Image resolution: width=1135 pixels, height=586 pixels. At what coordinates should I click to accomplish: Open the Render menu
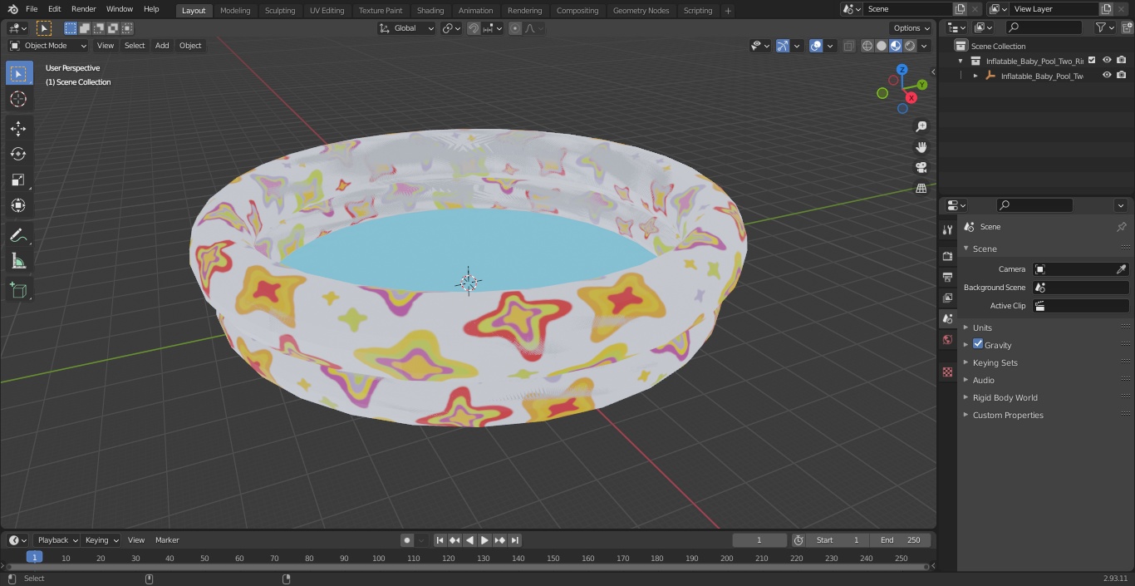(84, 9)
